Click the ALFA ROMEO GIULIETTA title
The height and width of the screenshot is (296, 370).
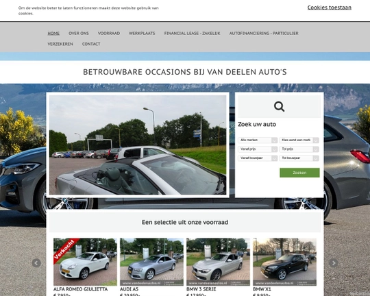click(80, 289)
